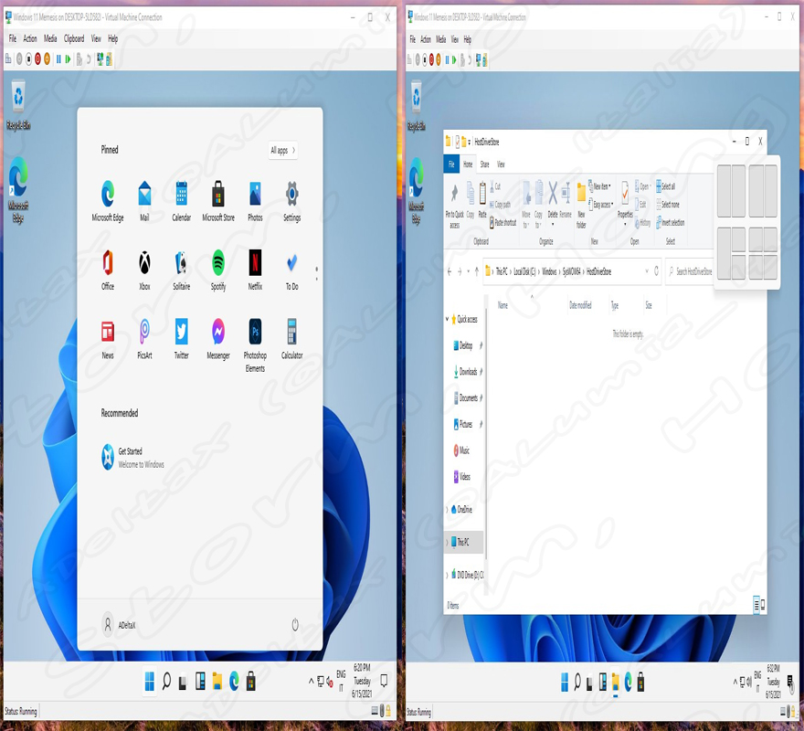Click the Start button on left VM taskbar

point(149,682)
